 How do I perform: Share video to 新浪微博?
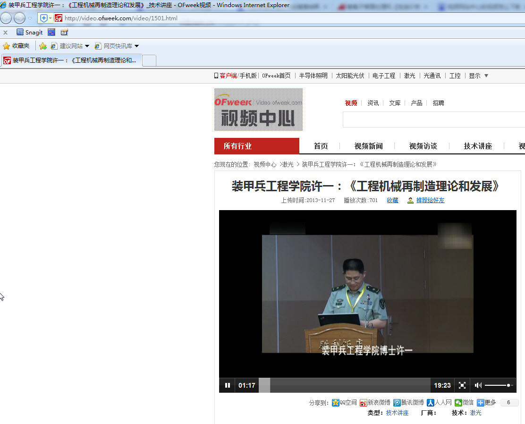(x=363, y=403)
